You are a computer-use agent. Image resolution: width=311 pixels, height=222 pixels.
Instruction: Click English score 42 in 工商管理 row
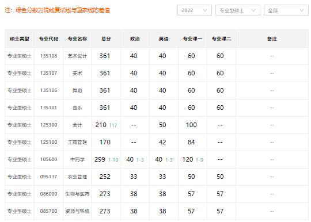[x=162, y=142]
